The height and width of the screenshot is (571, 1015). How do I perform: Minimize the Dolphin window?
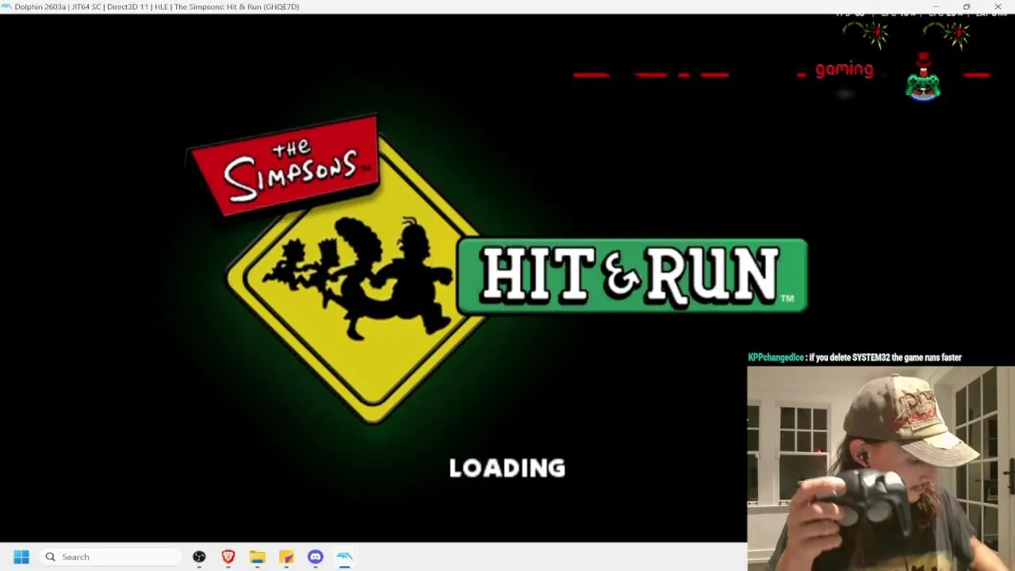[x=936, y=6]
